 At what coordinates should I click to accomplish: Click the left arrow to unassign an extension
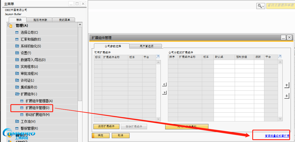(164, 84)
